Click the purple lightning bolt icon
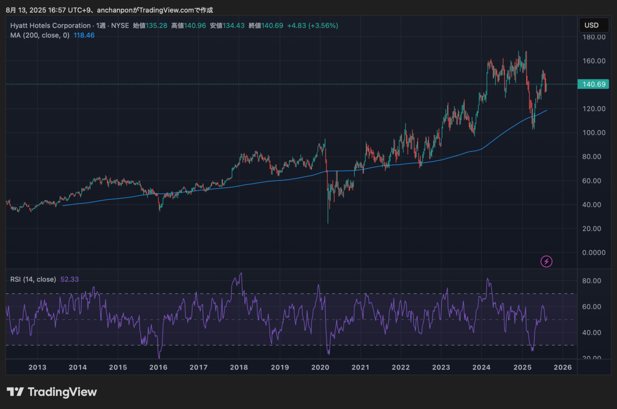The height and width of the screenshot is (409, 617). tap(547, 262)
